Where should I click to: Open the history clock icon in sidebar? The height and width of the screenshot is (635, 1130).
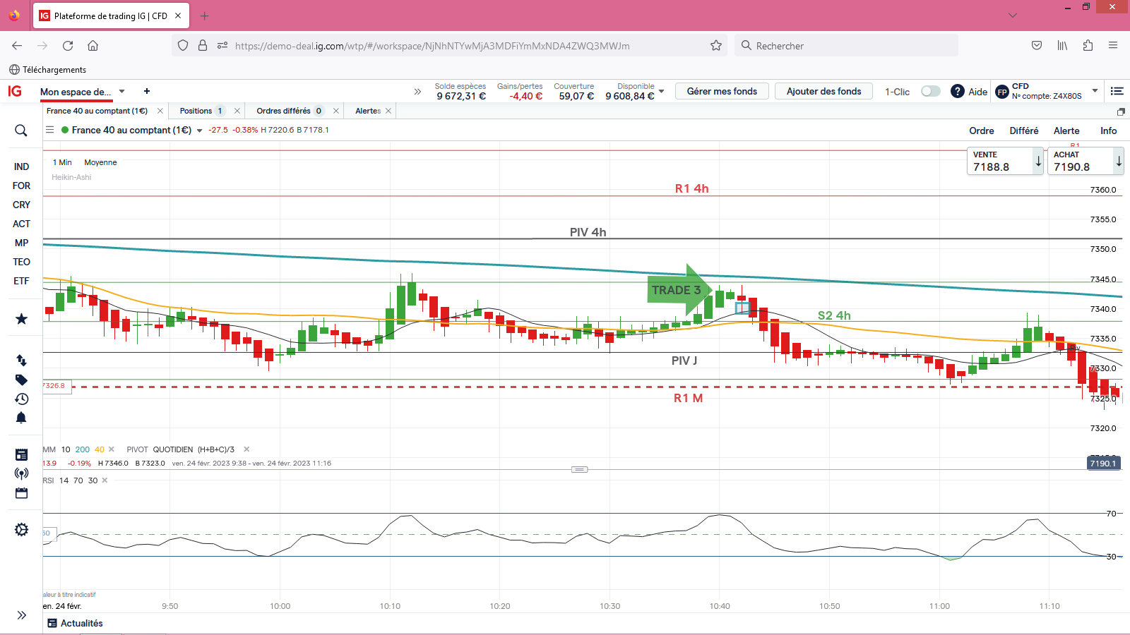[21, 399]
